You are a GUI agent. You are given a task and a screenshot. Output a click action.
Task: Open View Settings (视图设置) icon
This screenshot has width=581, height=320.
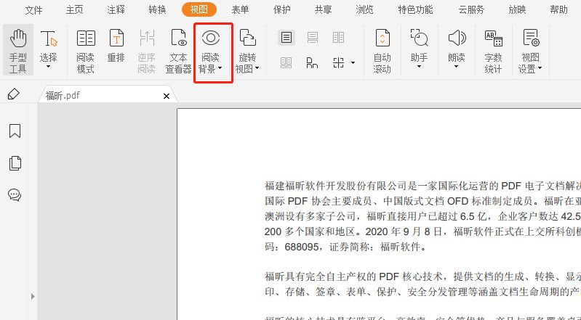click(531, 38)
